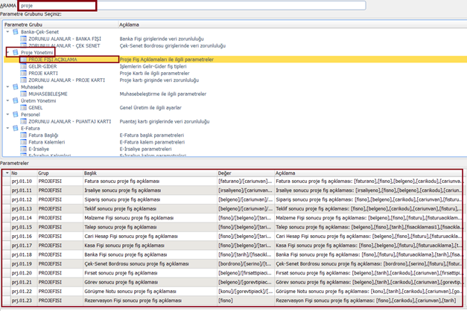
Task: Select the PROJE FİŞİ AÇIKLAMA parameter group
Action: point(52,60)
